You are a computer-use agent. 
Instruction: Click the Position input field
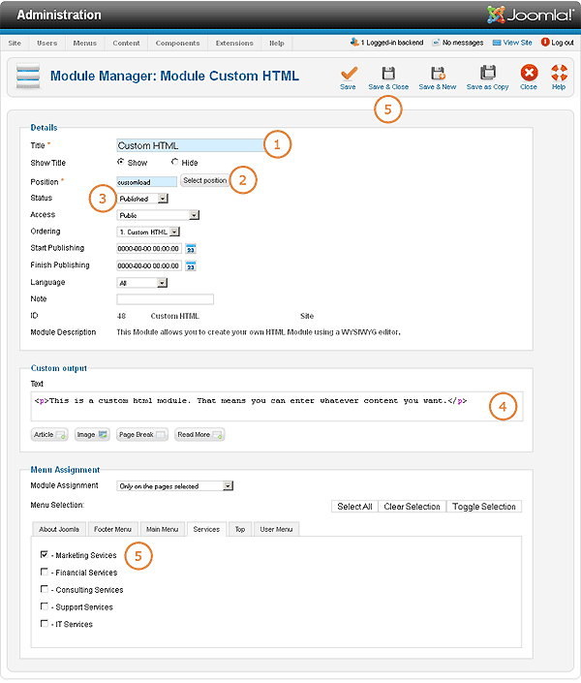[x=147, y=182]
